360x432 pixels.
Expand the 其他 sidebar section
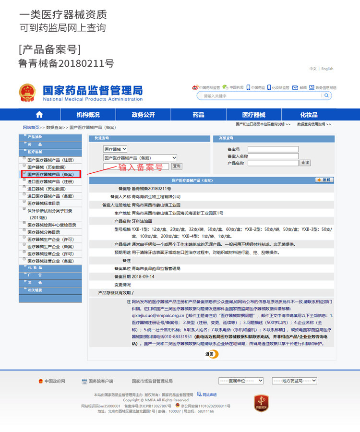pos(50,283)
